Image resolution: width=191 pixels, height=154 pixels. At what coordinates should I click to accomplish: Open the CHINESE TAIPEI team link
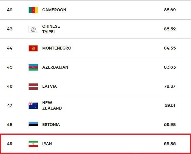[51, 29]
